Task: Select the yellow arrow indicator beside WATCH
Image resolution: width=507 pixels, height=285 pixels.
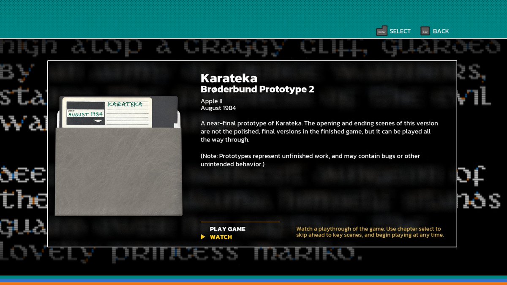Action: point(204,237)
